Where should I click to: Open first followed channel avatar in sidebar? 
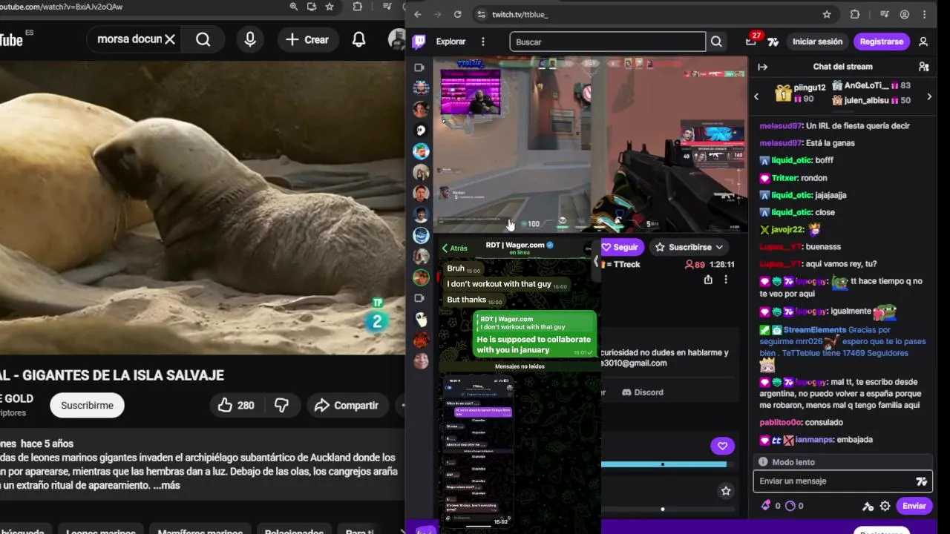tap(421, 88)
